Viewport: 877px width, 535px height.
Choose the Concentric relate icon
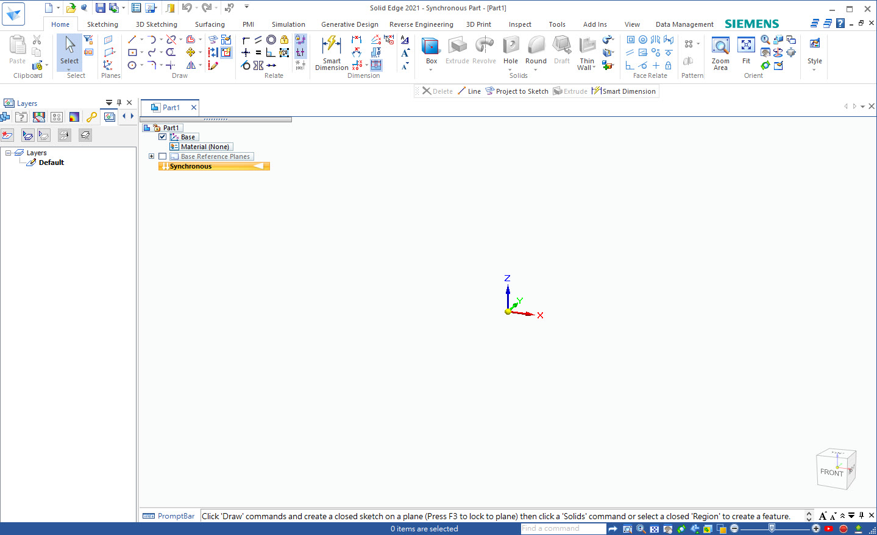click(x=271, y=40)
